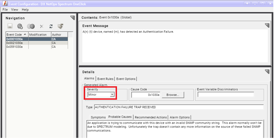Click the Delete X icon in Navigation
Screen dimensions: 275x139
(42, 26)
